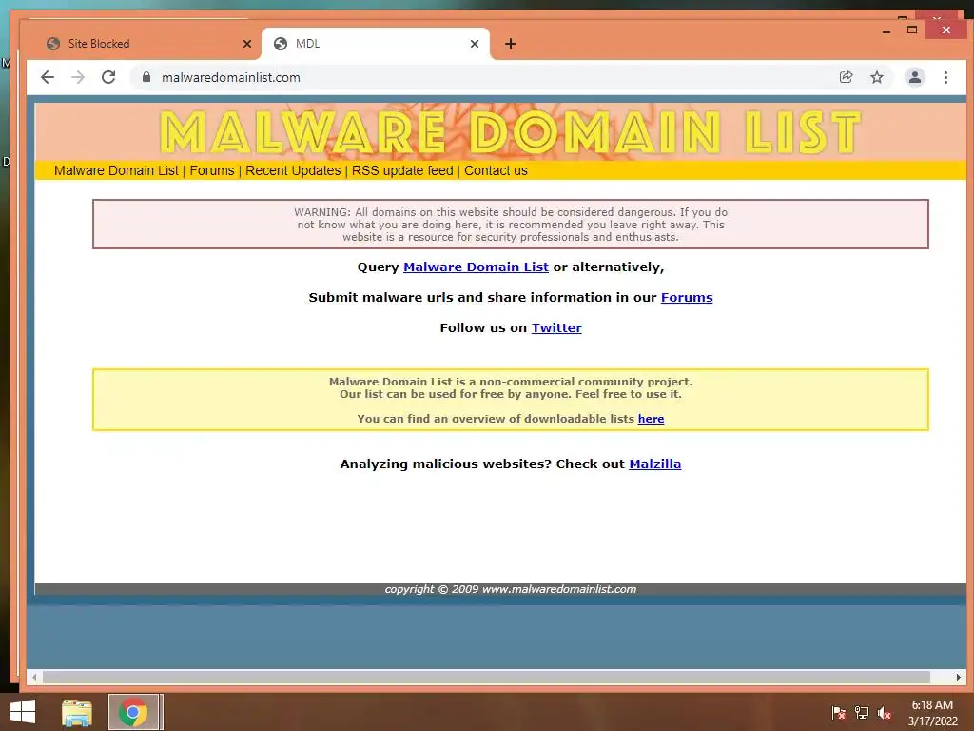Click the address bar URL
The image size is (974, 731).
tap(230, 78)
